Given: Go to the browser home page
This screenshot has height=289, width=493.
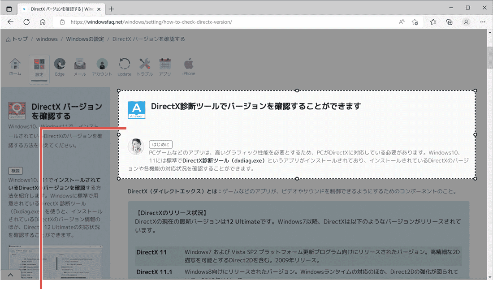Looking at the screenshot, I should click(43, 22).
